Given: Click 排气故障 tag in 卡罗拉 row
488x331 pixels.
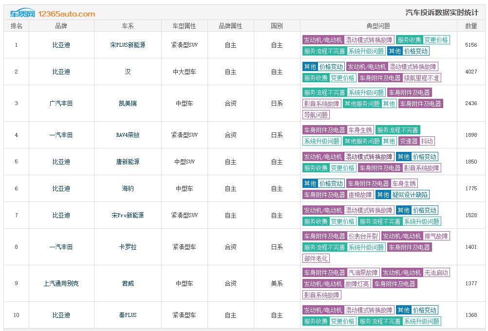Looking at the screenshot, I should tap(436, 236).
